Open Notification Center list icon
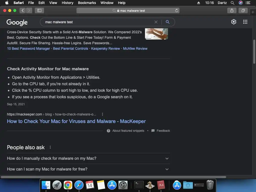Viewport: 256px width, 192px height. (x=248, y=3)
